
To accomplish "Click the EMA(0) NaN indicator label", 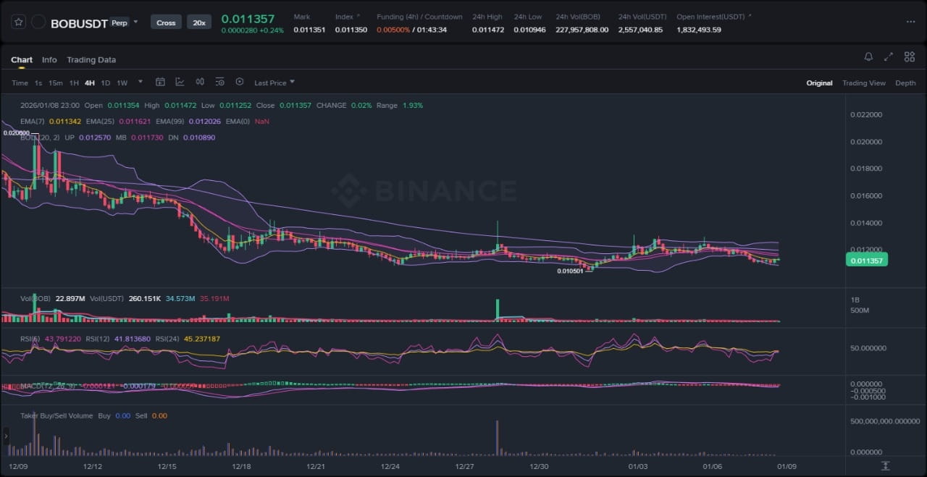I will 248,122.
